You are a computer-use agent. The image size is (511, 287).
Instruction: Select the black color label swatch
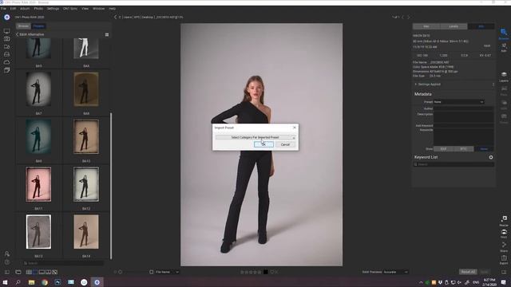point(266,272)
